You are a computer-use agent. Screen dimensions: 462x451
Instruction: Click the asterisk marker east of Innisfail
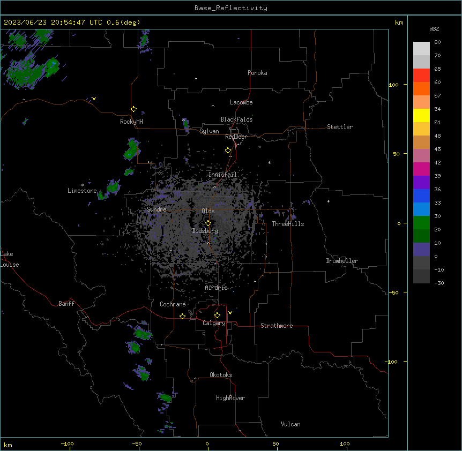click(269, 162)
